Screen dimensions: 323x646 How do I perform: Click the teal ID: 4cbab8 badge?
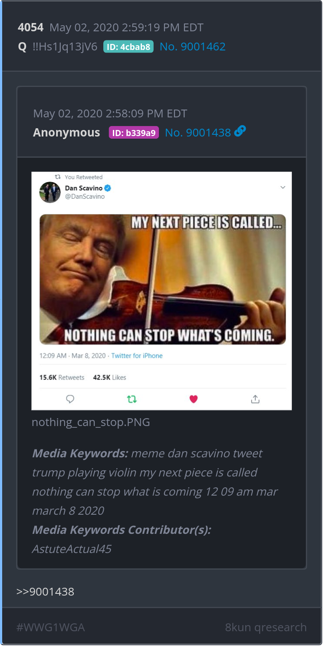pyautogui.click(x=128, y=47)
